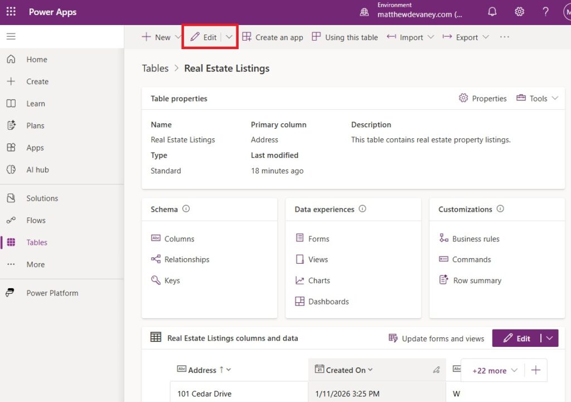Open Flows from the left navigation
Image resolution: width=571 pixels, height=402 pixels.
pyautogui.click(x=36, y=220)
